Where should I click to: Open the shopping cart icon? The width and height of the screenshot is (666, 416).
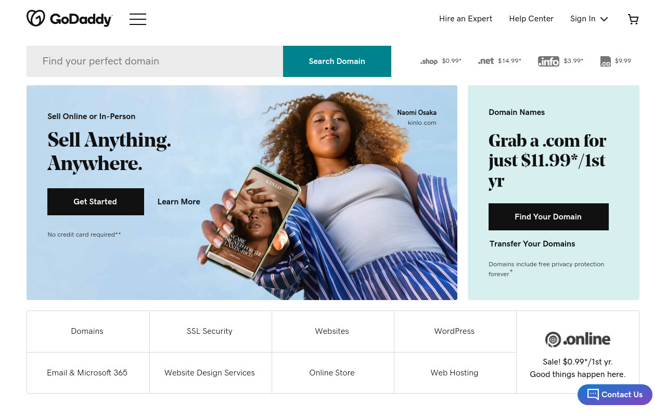coord(633,19)
